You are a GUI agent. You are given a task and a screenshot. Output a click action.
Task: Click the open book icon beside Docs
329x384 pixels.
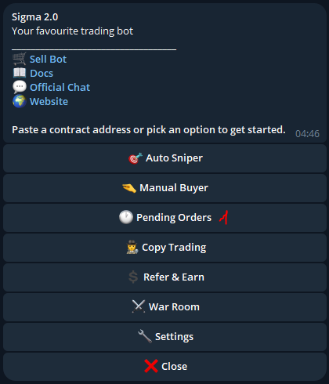tap(20, 73)
